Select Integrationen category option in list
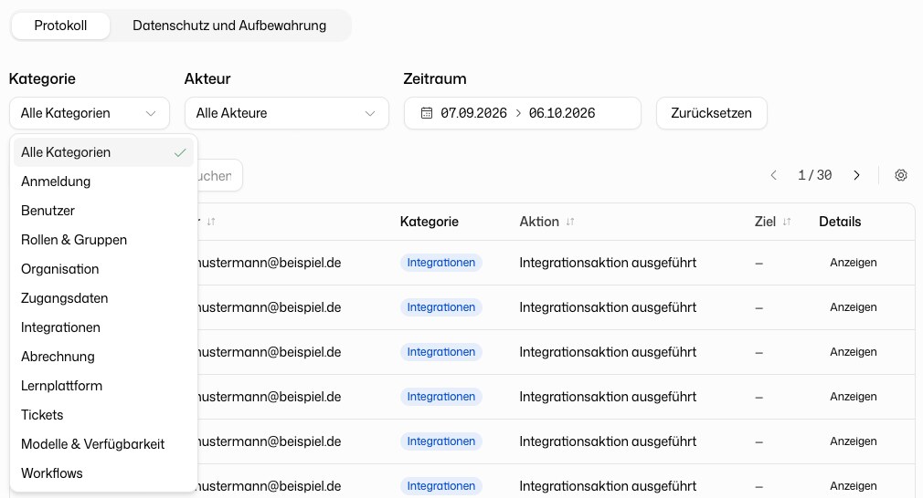The height and width of the screenshot is (498, 923). [103, 327]
